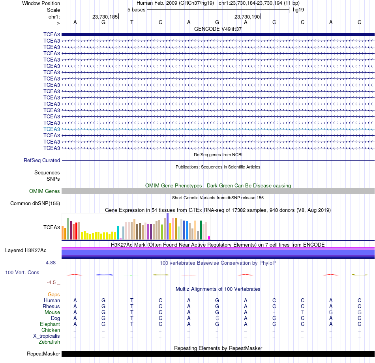
Task: Click the chr1:23,730,184-23,730,194 position text
Action: click(259, 3)
